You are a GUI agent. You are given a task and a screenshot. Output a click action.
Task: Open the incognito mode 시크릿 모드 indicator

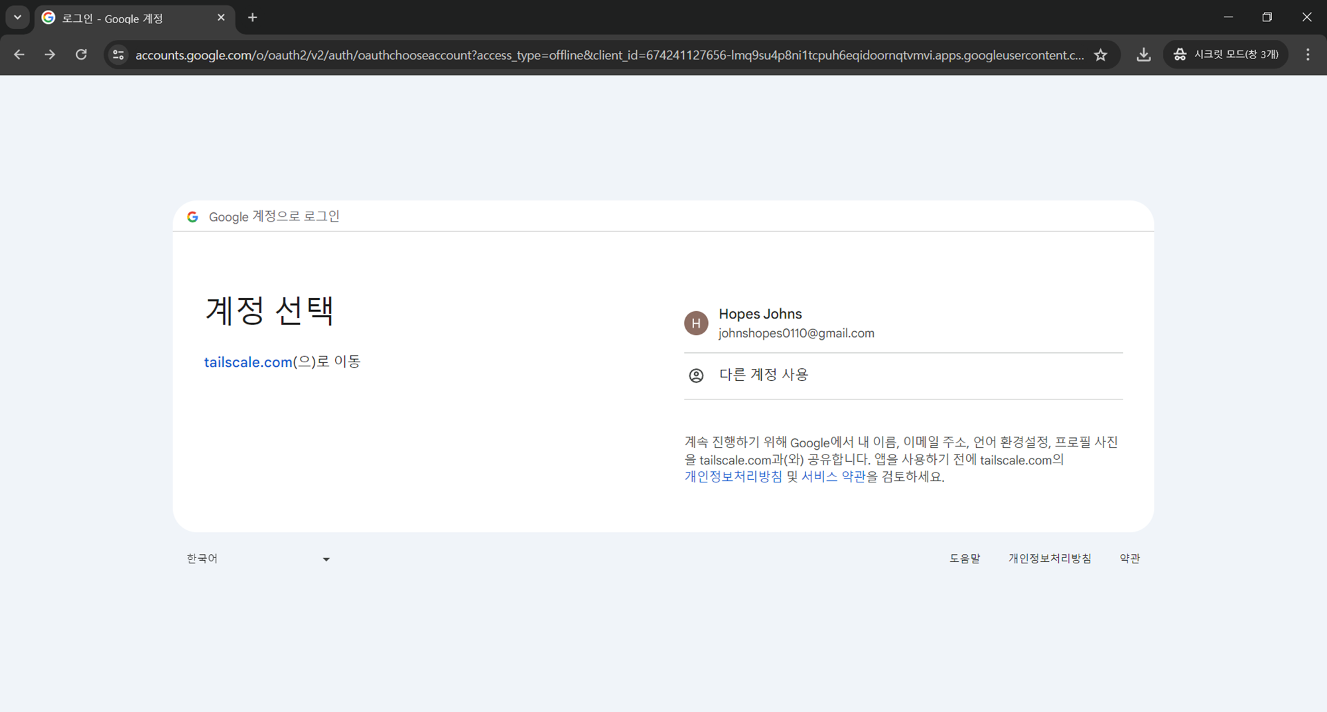coord(1225,54)
